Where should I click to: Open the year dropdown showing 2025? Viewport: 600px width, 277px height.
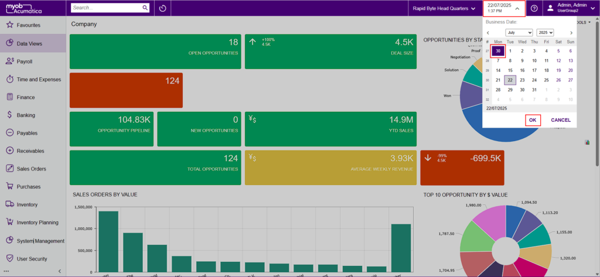click(x=546, y=33)
